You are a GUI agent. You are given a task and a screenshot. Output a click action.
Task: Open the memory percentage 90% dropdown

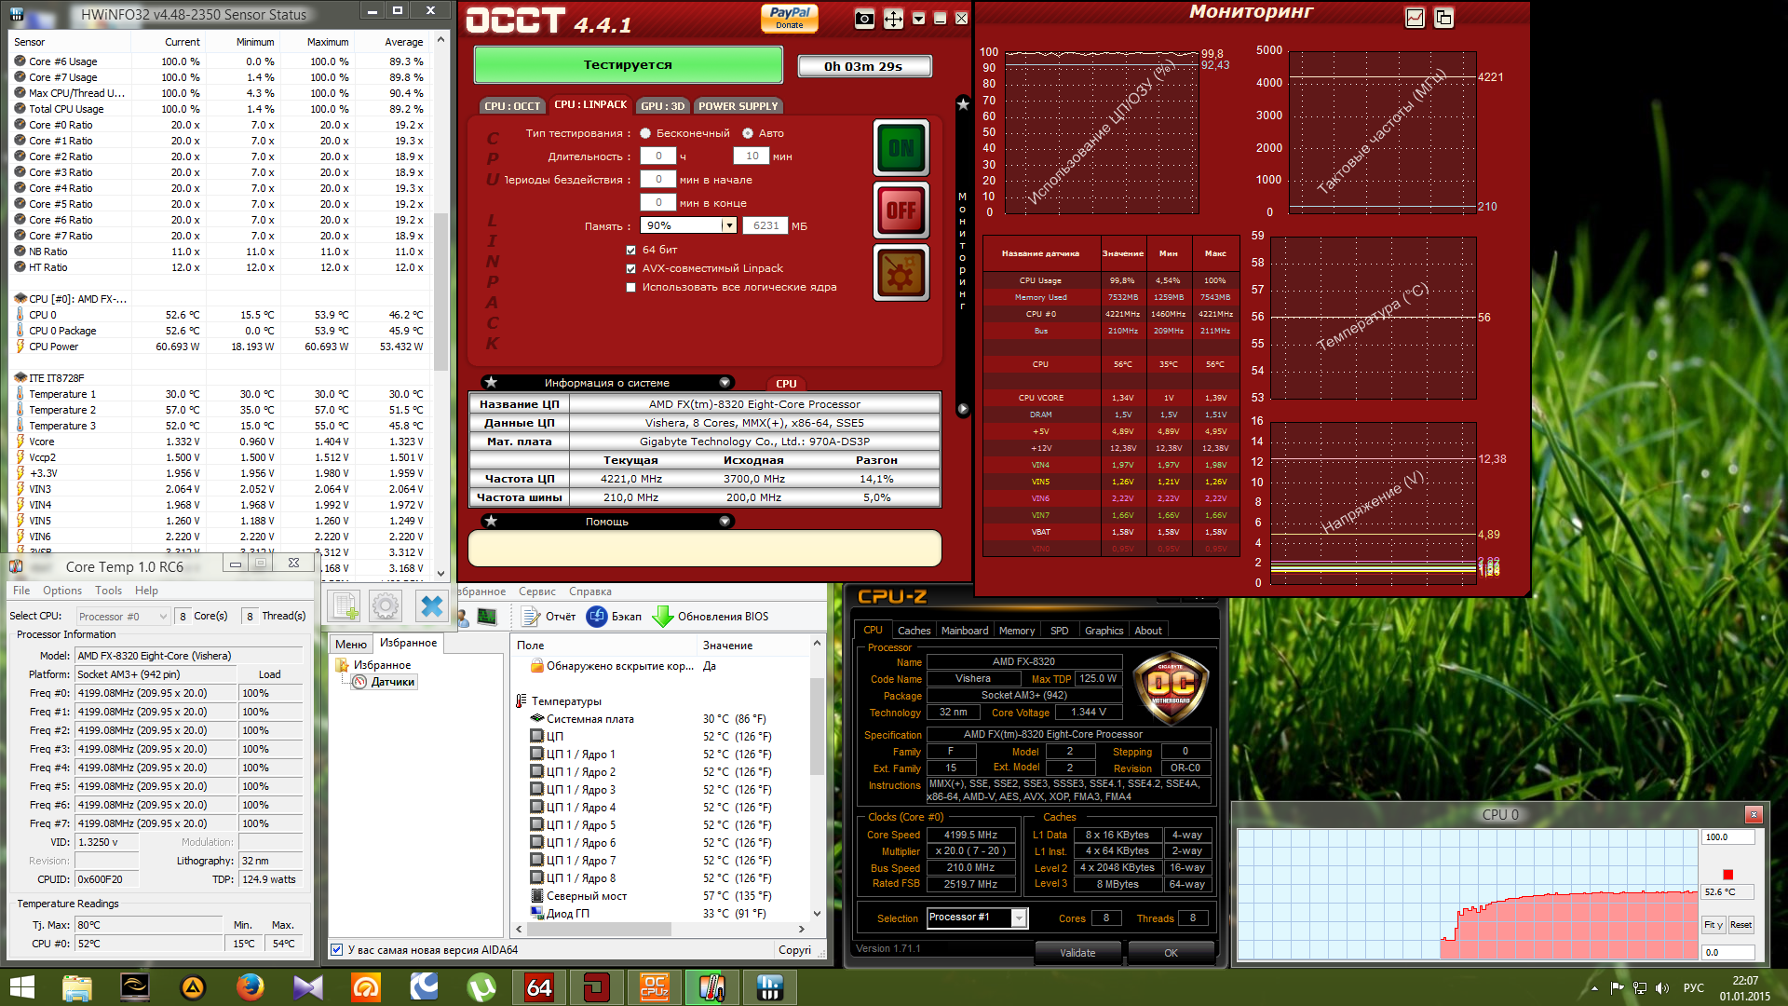pos(728,225)
